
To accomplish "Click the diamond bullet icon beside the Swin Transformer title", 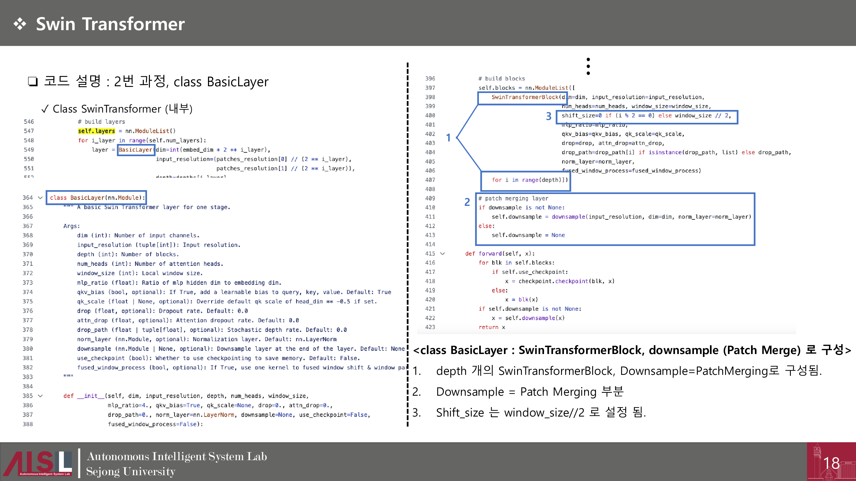I will point(20,24).
